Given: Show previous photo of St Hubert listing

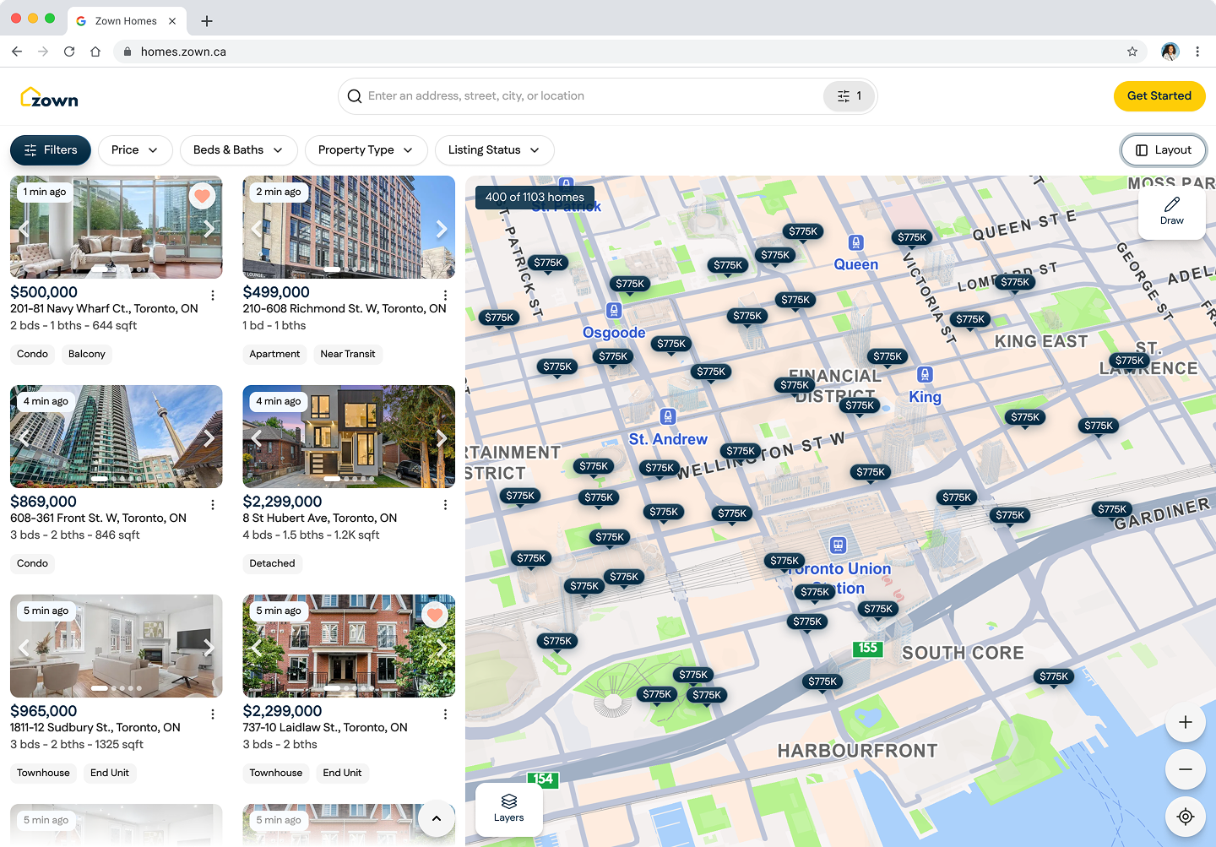Looking at the screenshot, I should click(257, 437).
